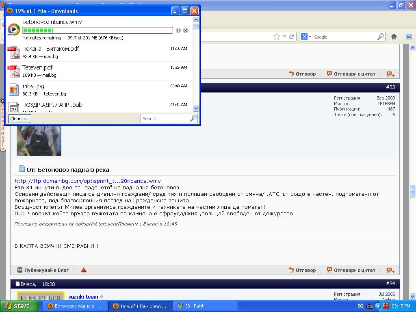
Task: Click the offline status icon beside suzuki team
Action: pyautogui.click(x=102, y=297)
